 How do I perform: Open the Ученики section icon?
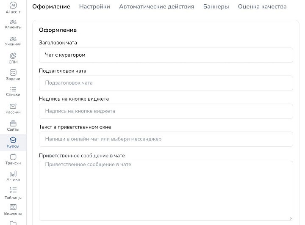point(13,39)
